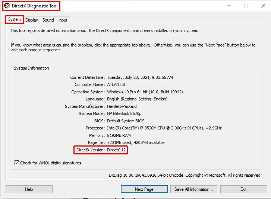The image size is (271, 199).
Task: Toggle Check for WHQL digital signatures checkbox
Action: tap(17, 163)
